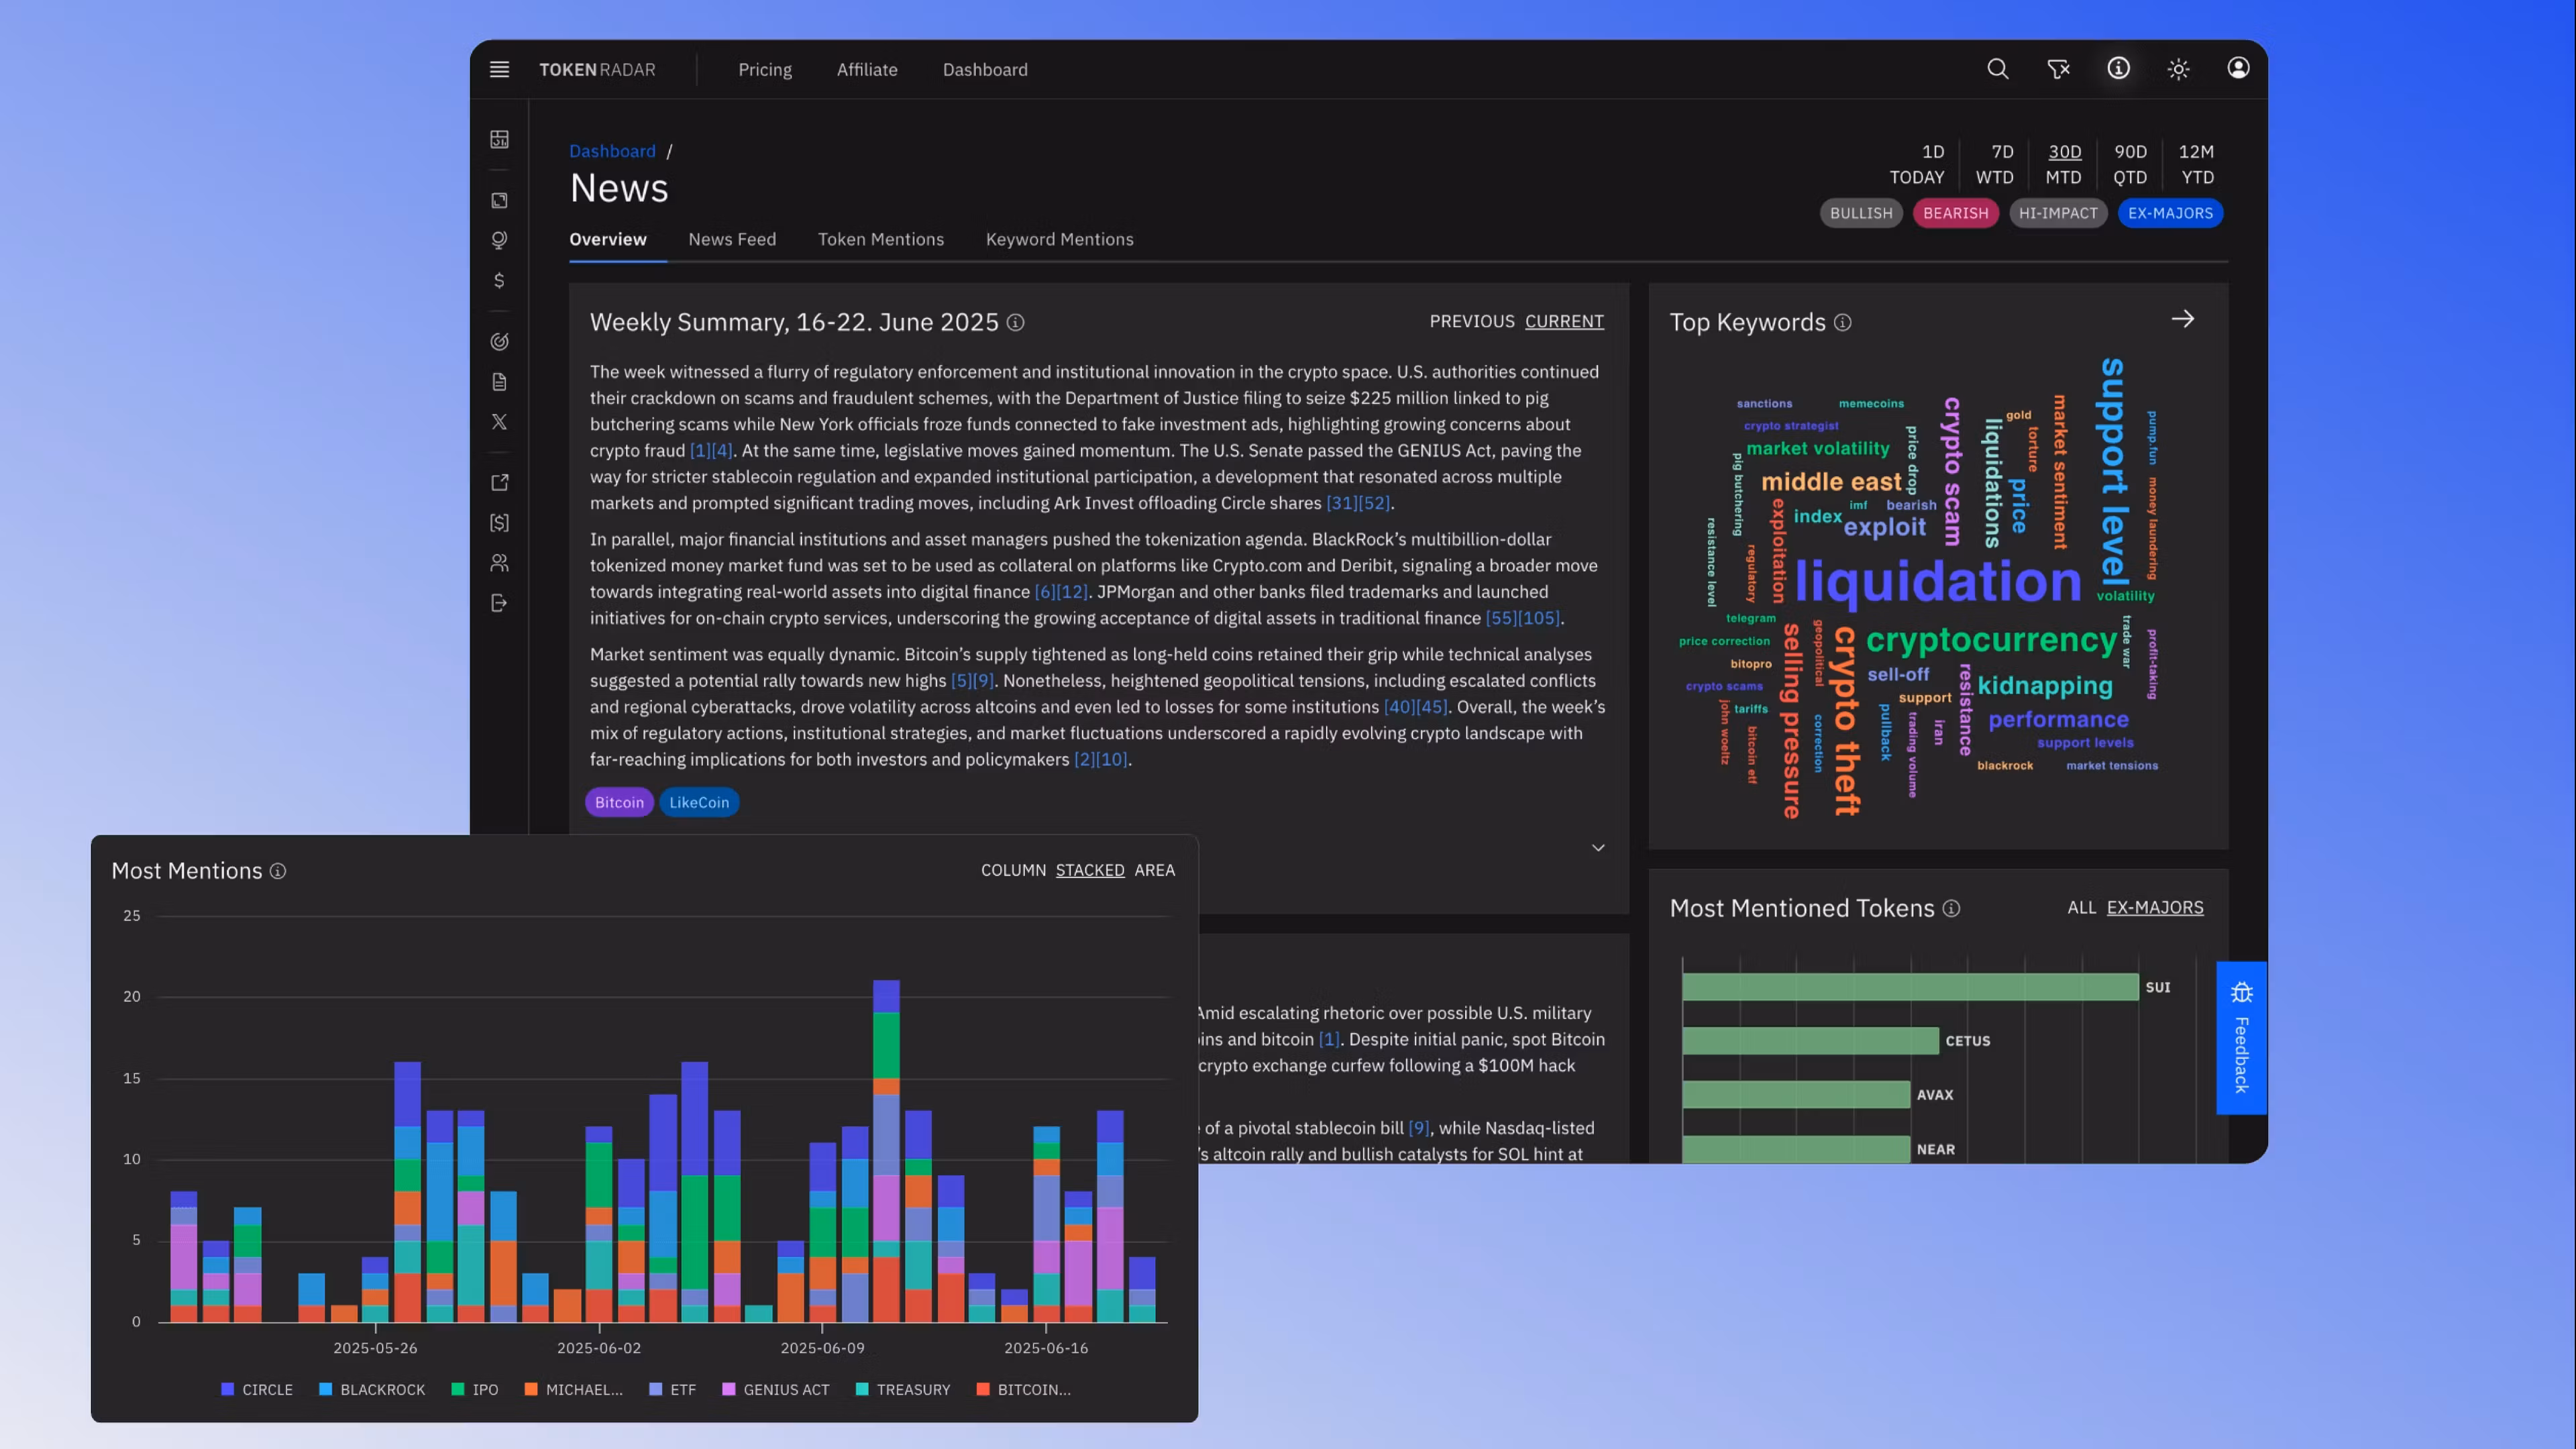Toggle the BULLISH filter chip
This screenshot has height=1449, width=2576.
tap(1860, 213)
